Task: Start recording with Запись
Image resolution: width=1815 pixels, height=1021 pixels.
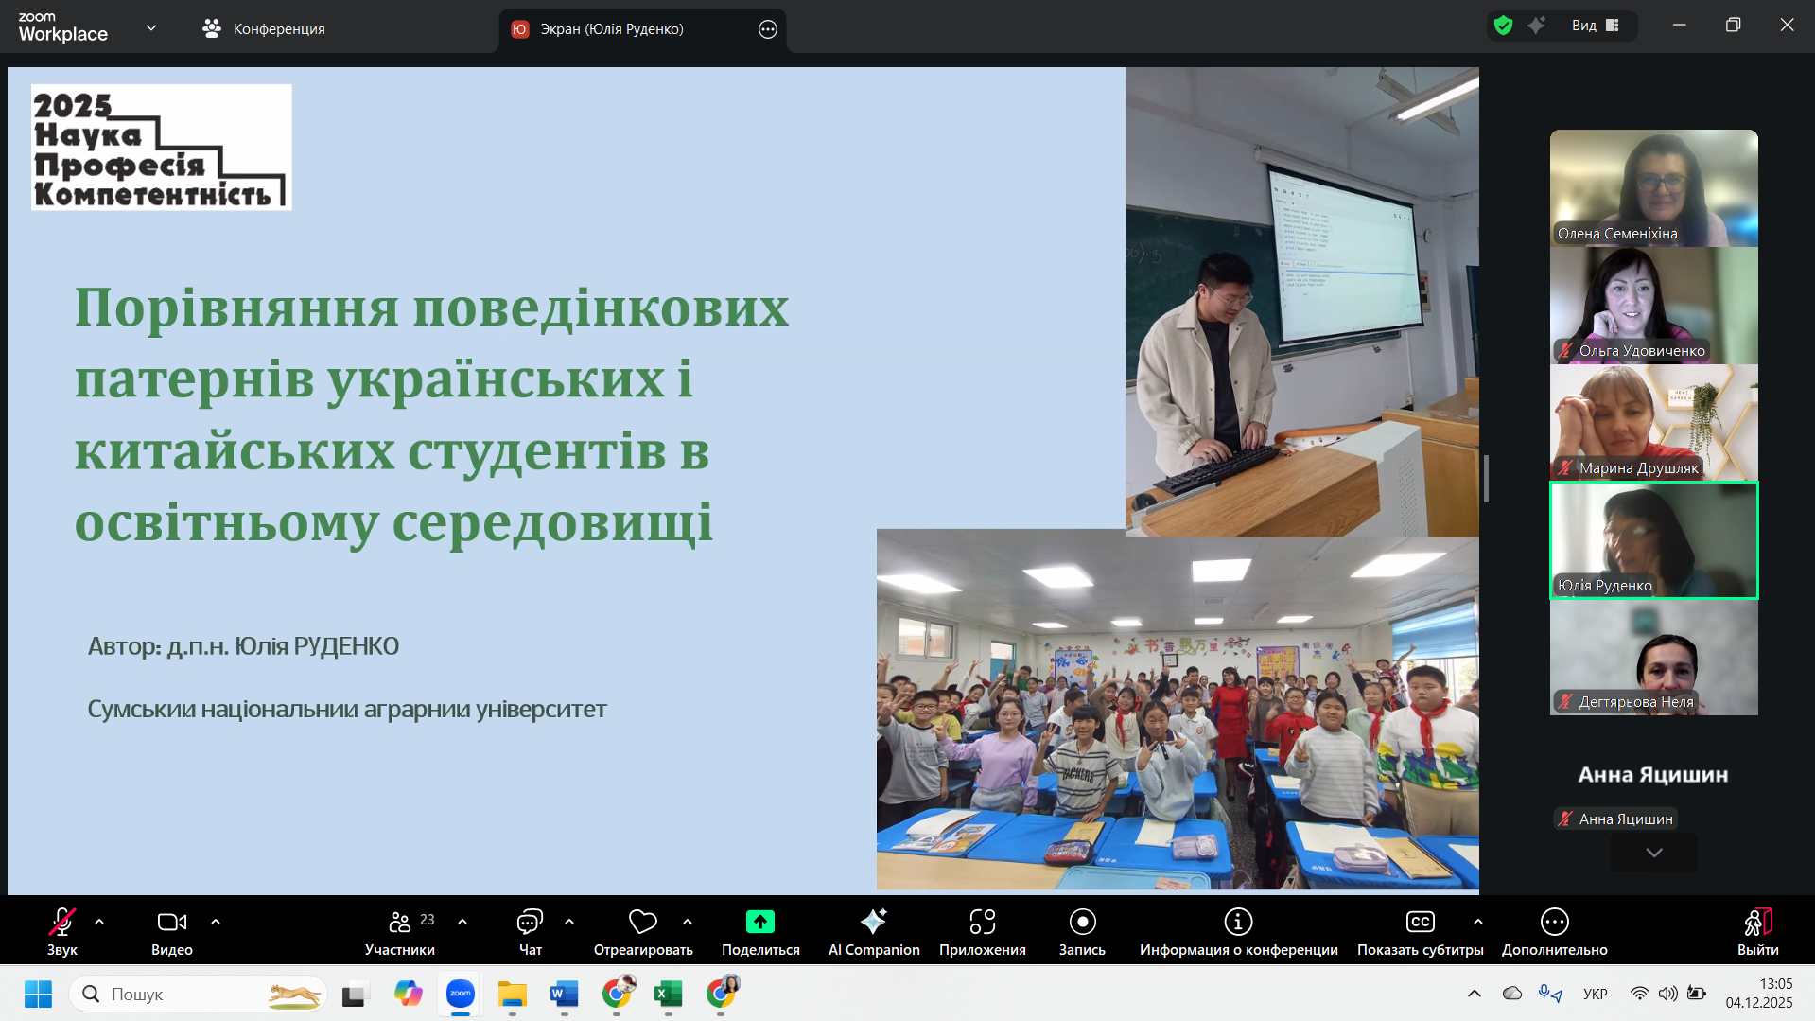Action: (1080, 930)
